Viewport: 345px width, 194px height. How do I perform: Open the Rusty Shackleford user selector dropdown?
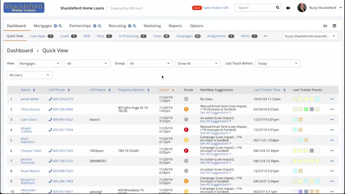pyautogui.click(x=310, y=36)
